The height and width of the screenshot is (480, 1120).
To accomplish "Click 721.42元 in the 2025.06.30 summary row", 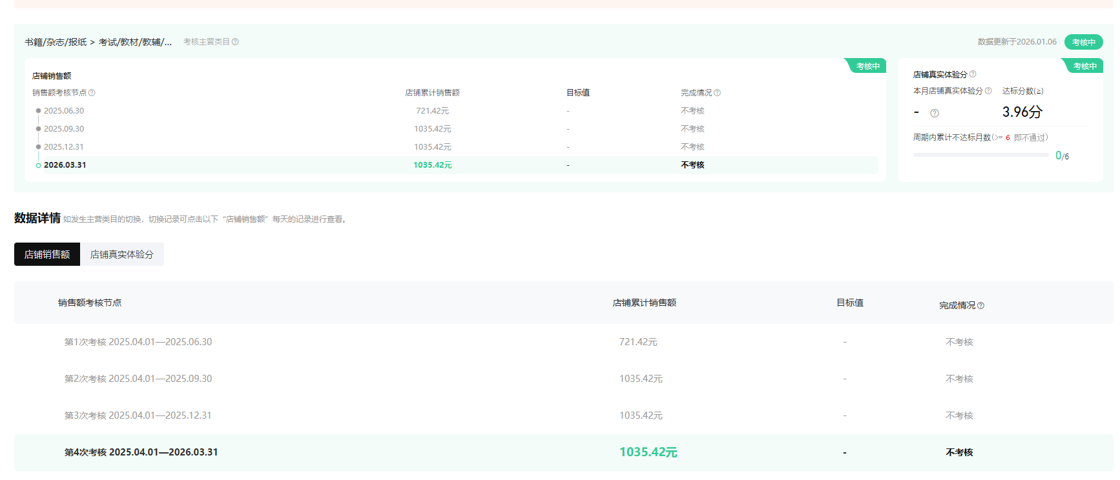I will [433, 111].
